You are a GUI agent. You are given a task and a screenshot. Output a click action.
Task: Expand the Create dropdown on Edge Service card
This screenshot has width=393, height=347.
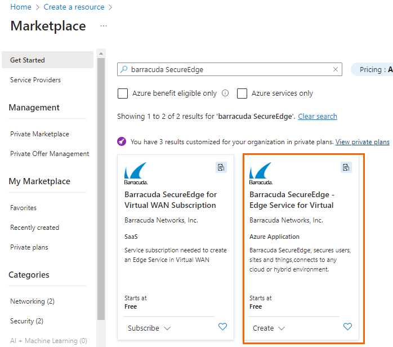pos(269,328)
